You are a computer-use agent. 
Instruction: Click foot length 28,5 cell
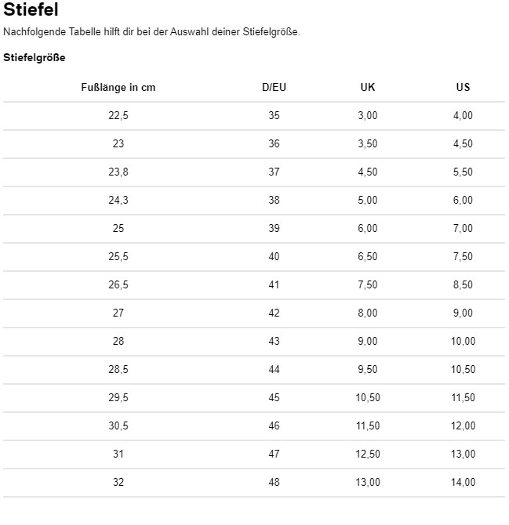pos(118,369)
